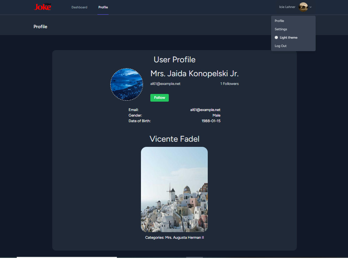
Task: Click the Gender value Male
Action: 216,116
